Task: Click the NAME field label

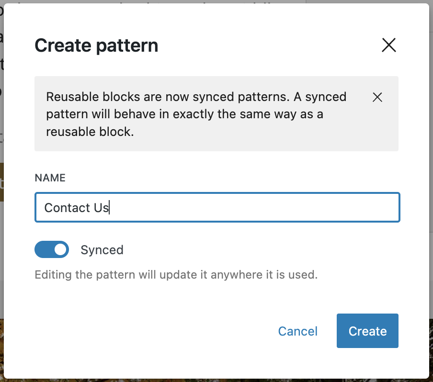Action: pyautogui.click(x=50, y=178)
